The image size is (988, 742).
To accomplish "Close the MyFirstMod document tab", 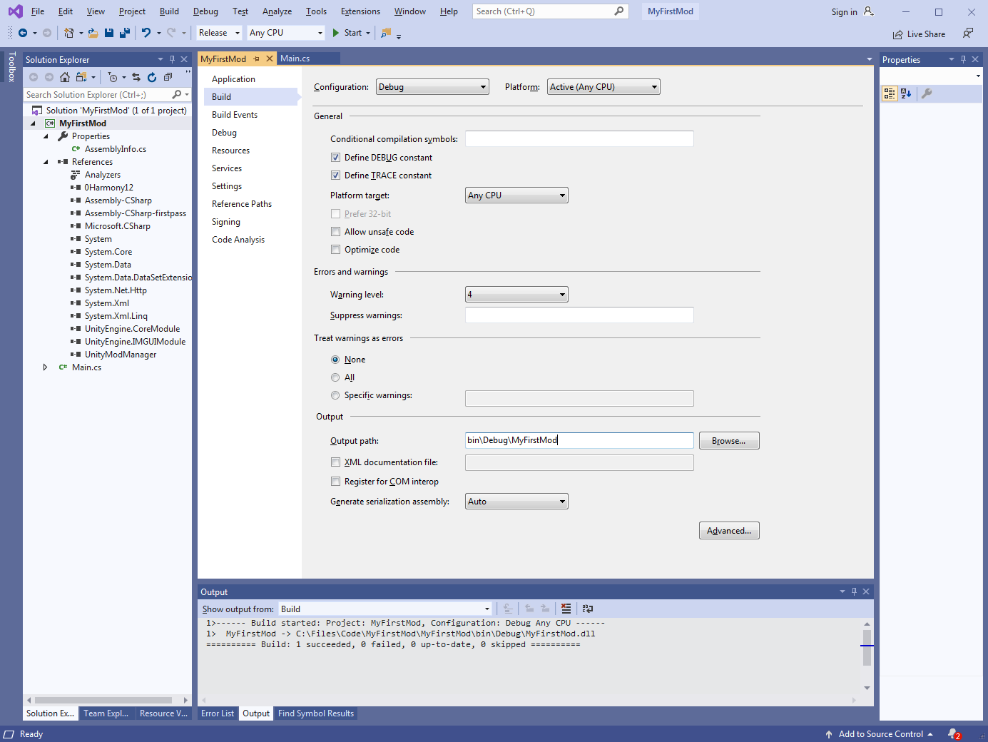I will 270,59.
